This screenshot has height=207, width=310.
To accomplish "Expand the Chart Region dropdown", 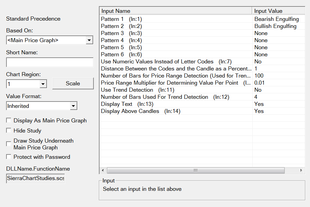I will [x=43, y=84].
